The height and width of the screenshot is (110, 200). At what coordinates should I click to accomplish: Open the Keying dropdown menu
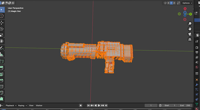pyautogui.click(x=22, y=105)
